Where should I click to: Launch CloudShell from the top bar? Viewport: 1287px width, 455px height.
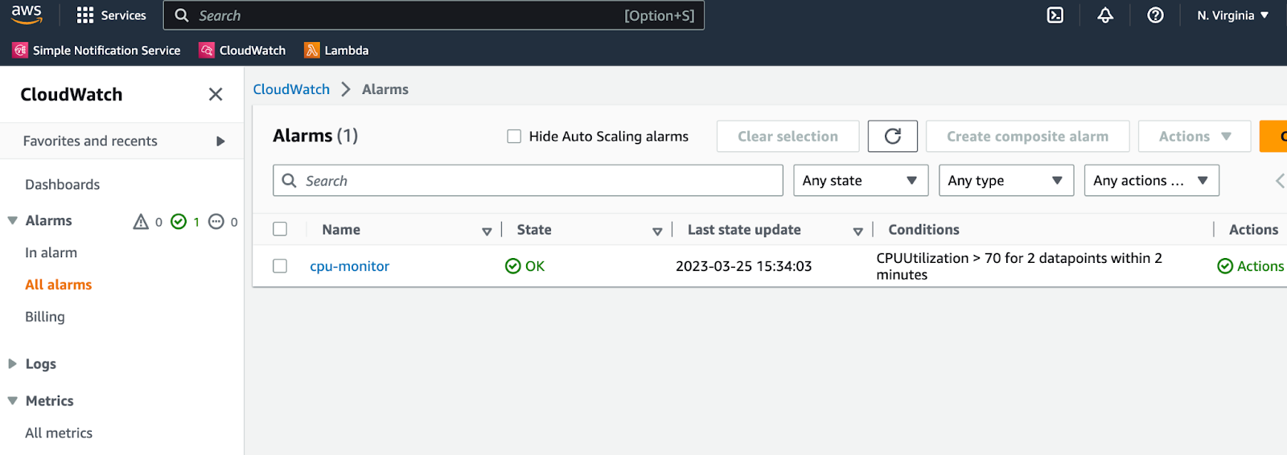tap(1055, 15)
